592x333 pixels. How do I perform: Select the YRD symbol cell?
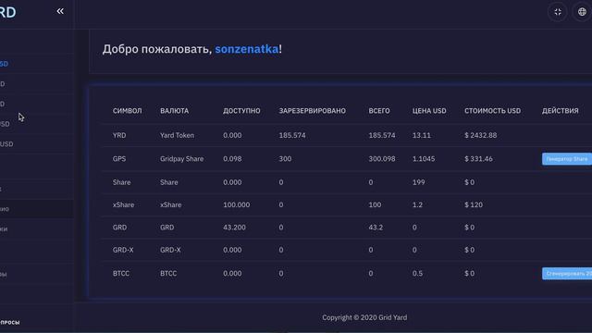click(x=119, y=135)
